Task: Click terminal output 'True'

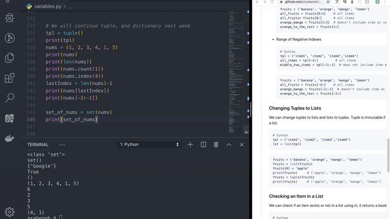Action: coord(33,172)
